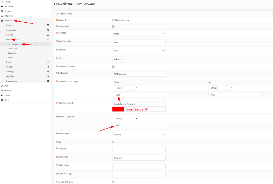The width and height of the screenshot is (273, 184).
Task: Open the Services menu section
Action: 8,91
